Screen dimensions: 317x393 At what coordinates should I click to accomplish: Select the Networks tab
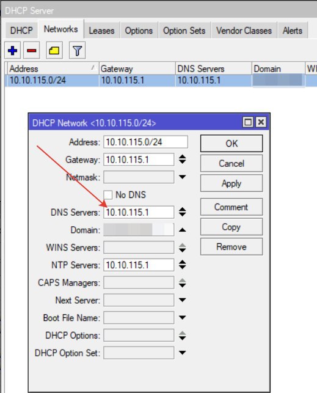pyautogui.click(x=61, y=29)
